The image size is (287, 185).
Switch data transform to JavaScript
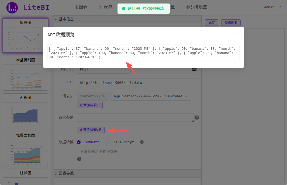click(109, 142)
